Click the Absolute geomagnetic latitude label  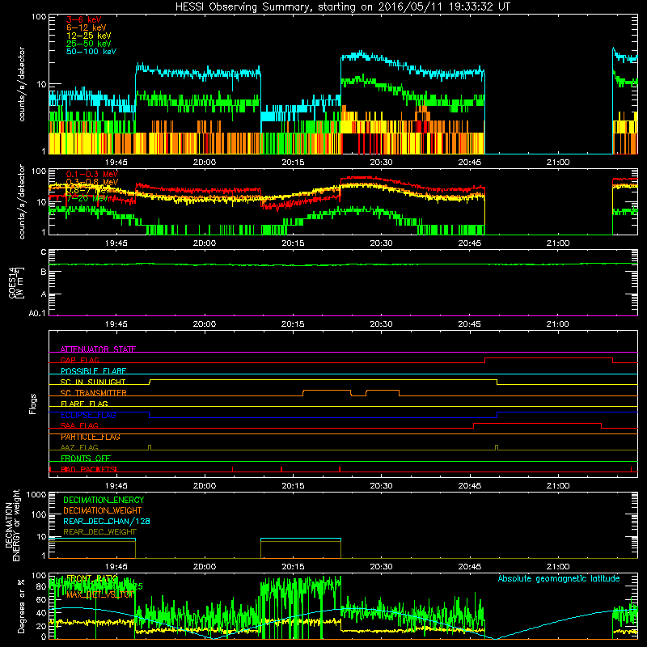tap(559, 578)
